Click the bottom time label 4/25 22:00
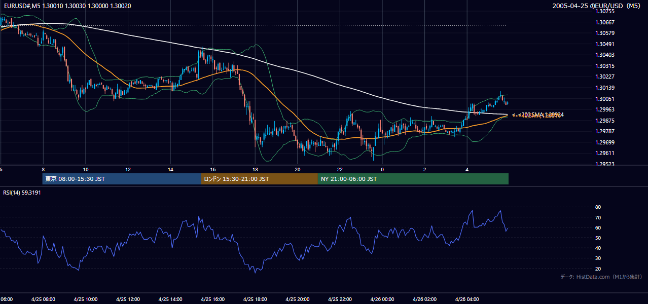 (x=340, y=299)
